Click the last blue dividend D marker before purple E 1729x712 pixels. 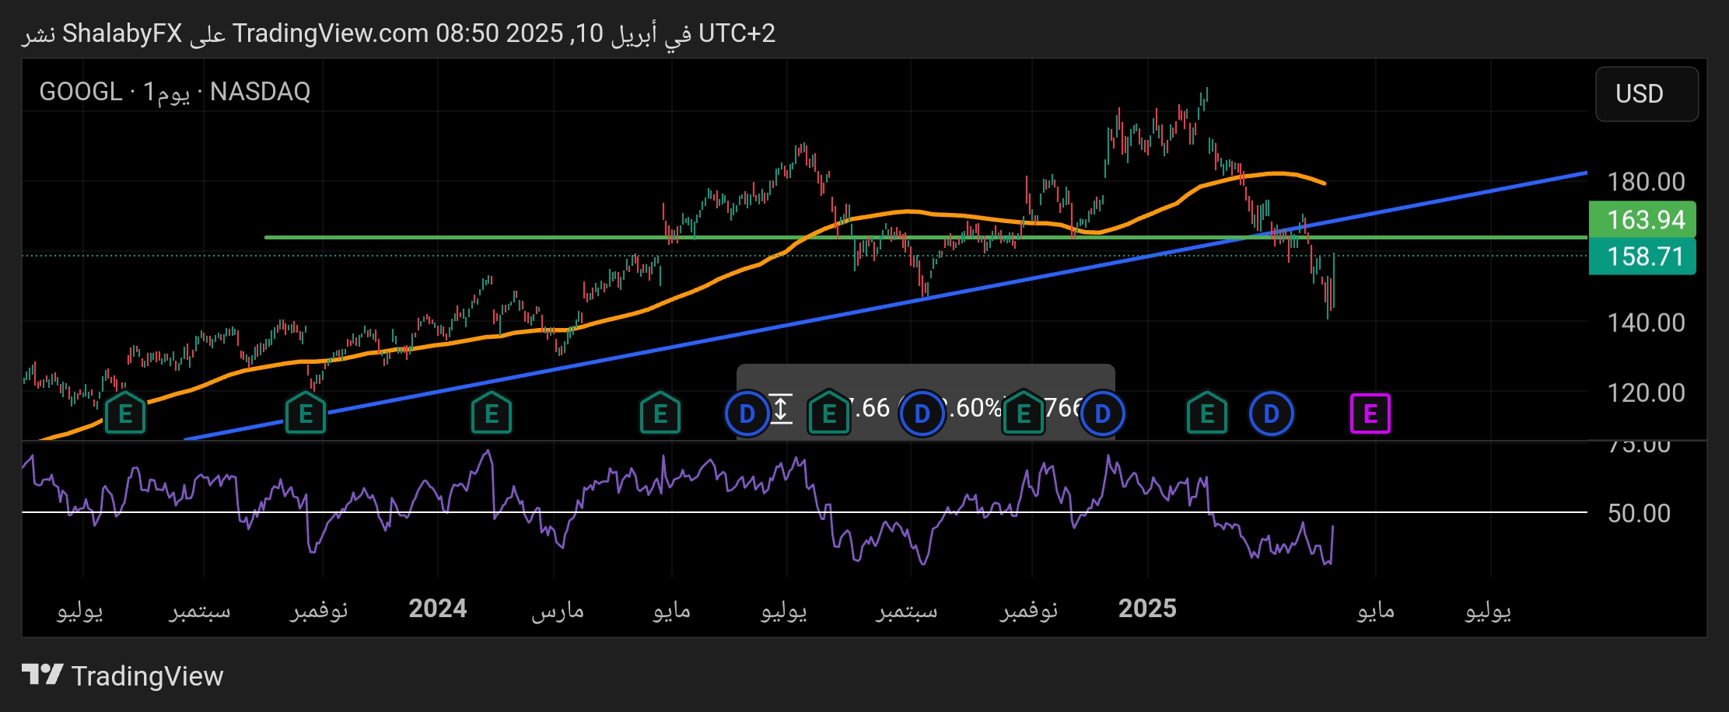[x=1272, y=414]
